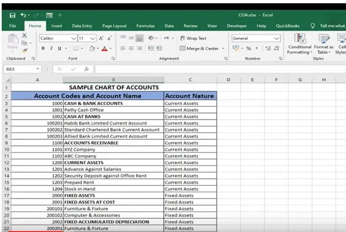Image resolution: width=346 pixels, height=232 pixels.
Task: Open Clipboard group dialog launcher
Action: (33, 59)
